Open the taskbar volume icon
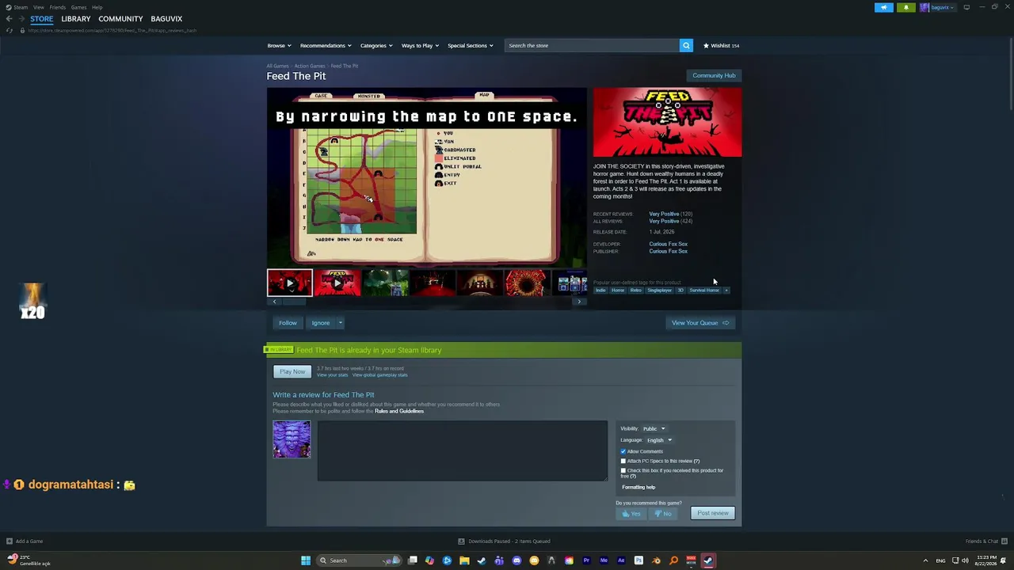1014x570 pixels. click(x=965, y=560)
